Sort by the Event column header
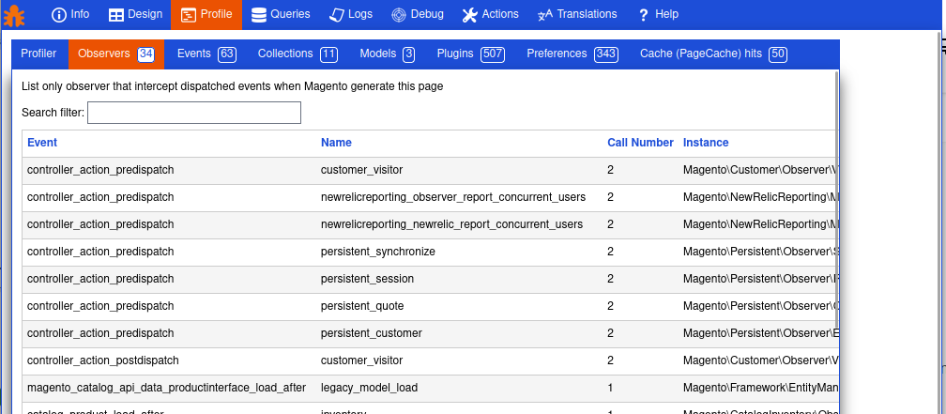This screenshot has width=946, height=414. pyautogui.click(x=42, y=143)
